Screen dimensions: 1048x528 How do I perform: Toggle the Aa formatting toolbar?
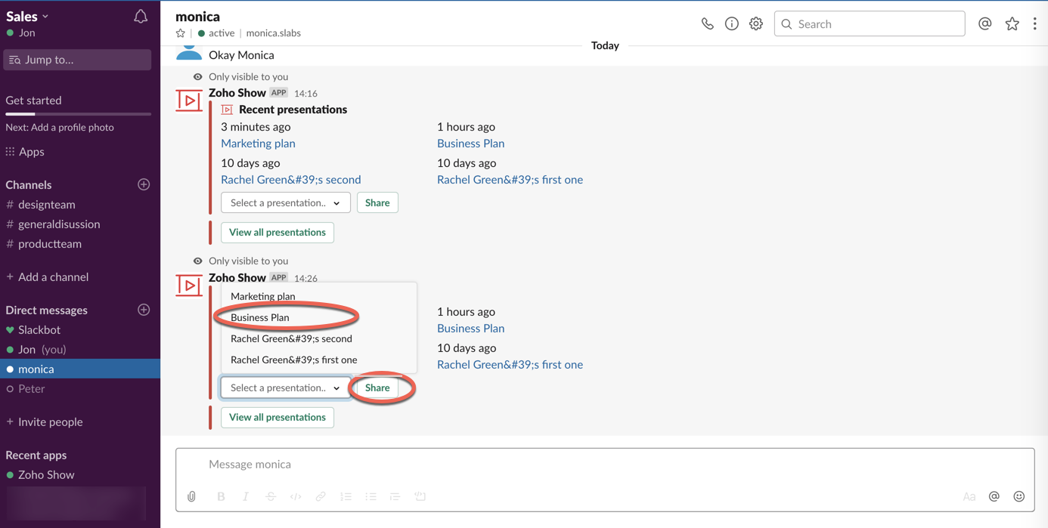coord(969,496)
